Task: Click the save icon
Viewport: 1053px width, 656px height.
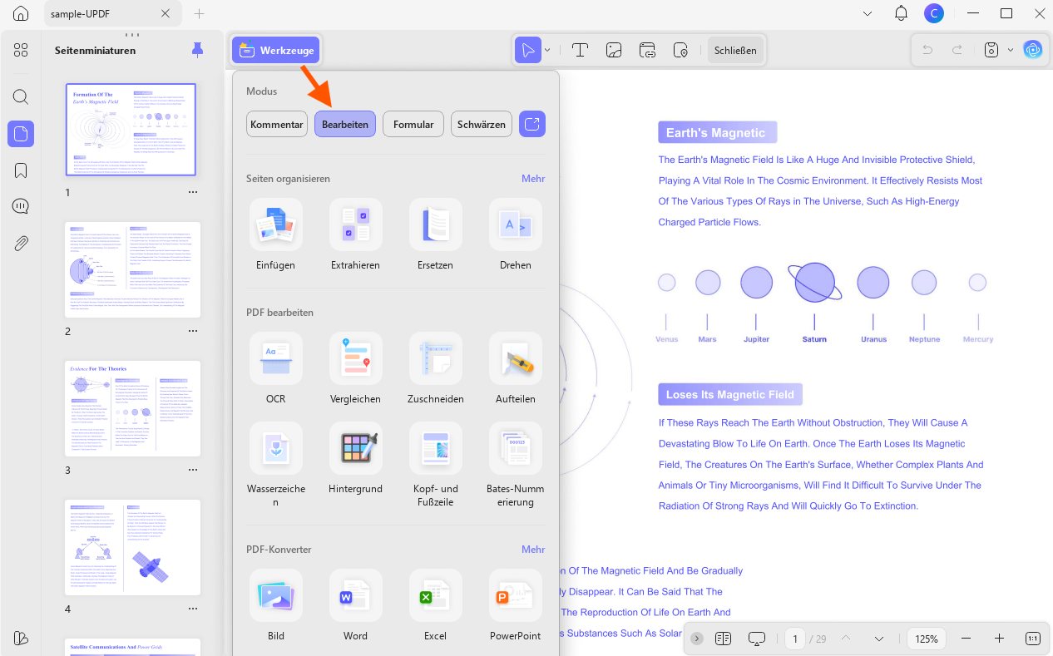Action: point(991,50)
